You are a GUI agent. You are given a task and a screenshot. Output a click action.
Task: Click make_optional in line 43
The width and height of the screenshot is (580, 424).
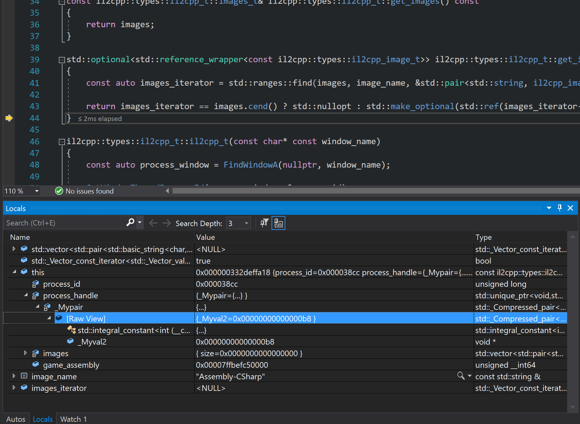(422, 107)
